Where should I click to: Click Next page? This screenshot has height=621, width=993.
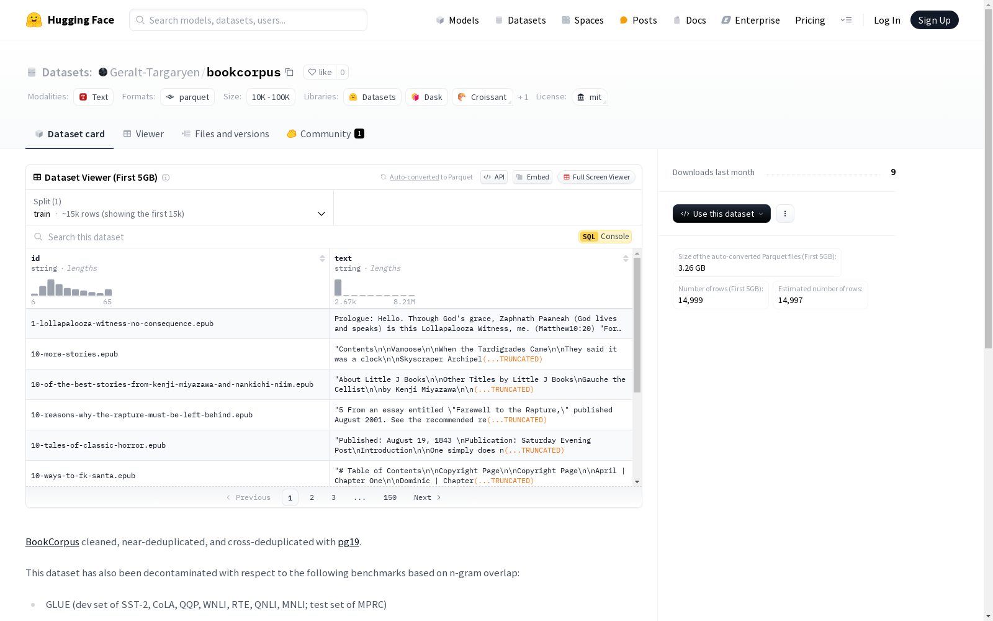(428, 497)
